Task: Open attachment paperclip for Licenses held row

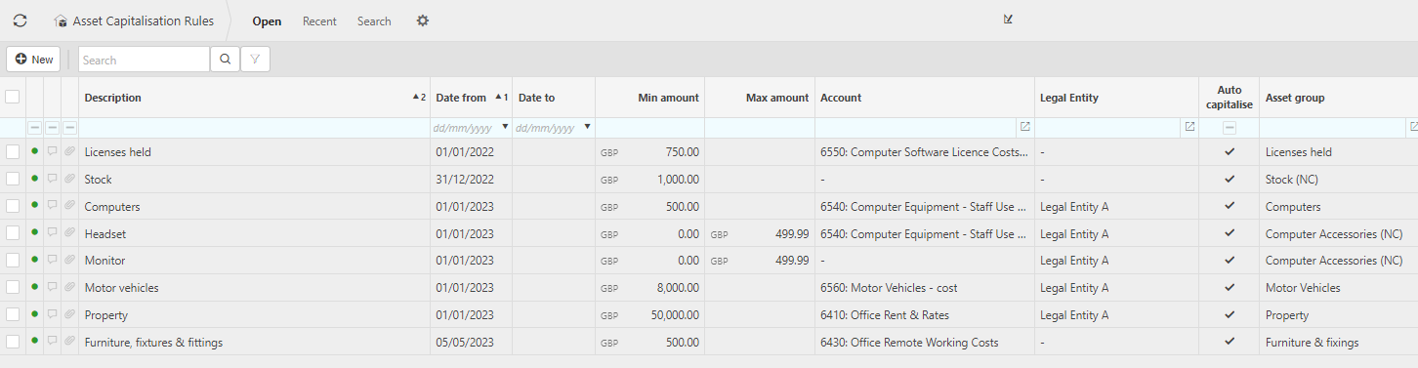Action: click(70, 151)
